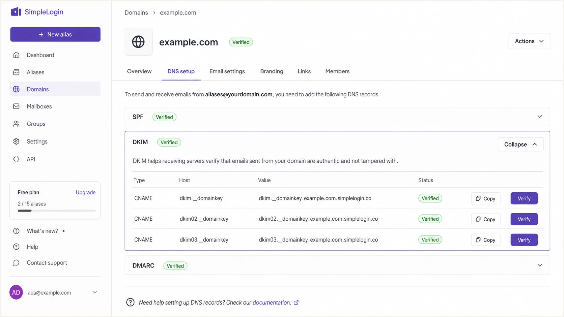Click the help circle icon near documentation note

click(130, 303)
